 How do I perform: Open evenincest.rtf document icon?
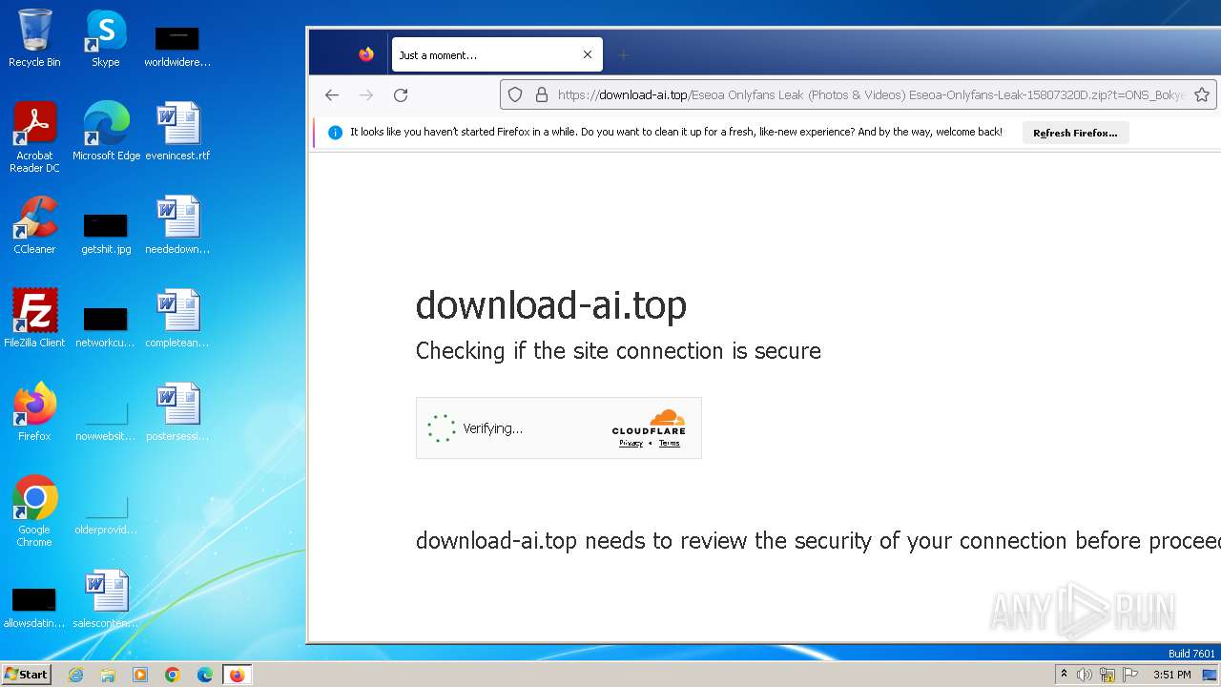tap(177, 131)
